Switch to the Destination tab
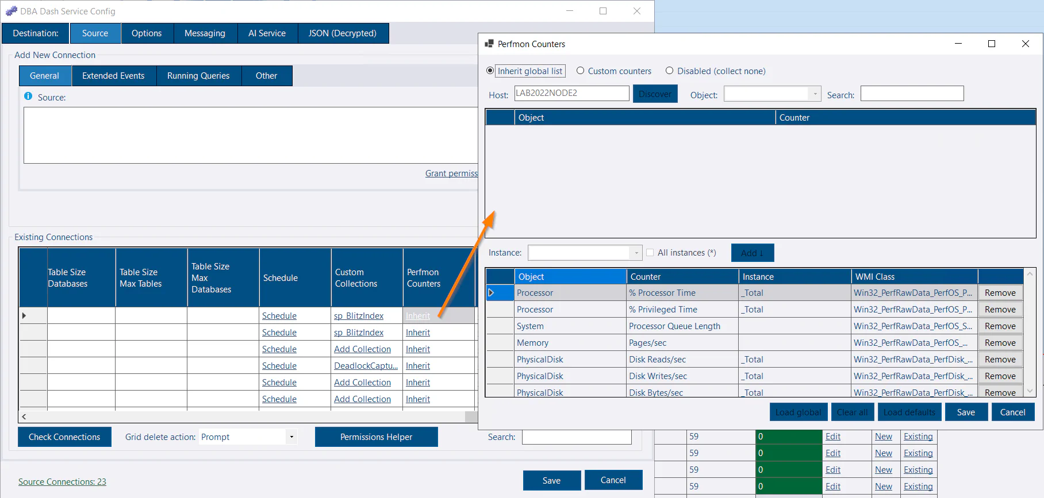 36,33
